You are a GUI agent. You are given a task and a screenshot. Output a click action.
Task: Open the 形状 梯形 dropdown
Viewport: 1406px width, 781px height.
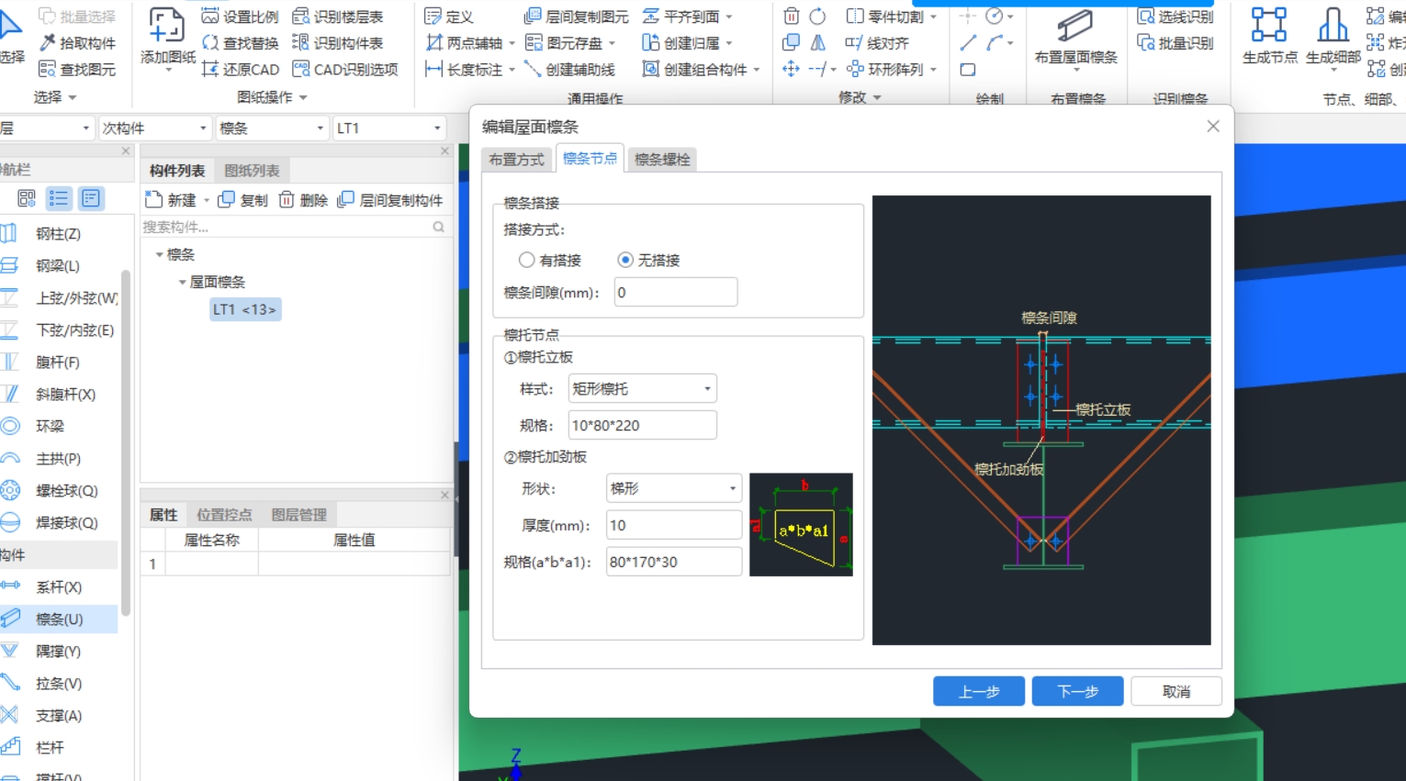click(674, 488)
